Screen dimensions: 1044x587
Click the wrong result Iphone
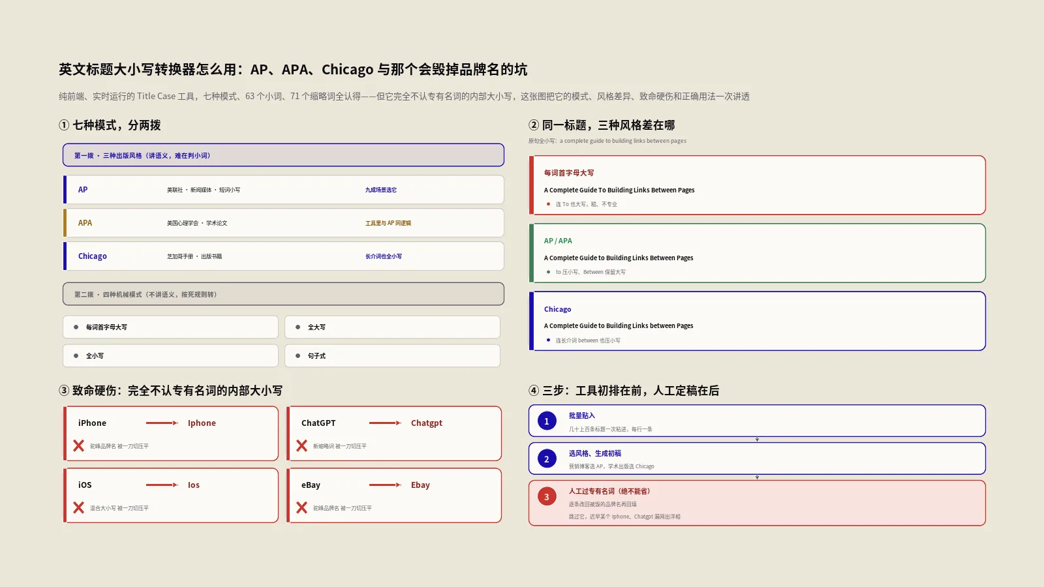(x=202, y=423)
